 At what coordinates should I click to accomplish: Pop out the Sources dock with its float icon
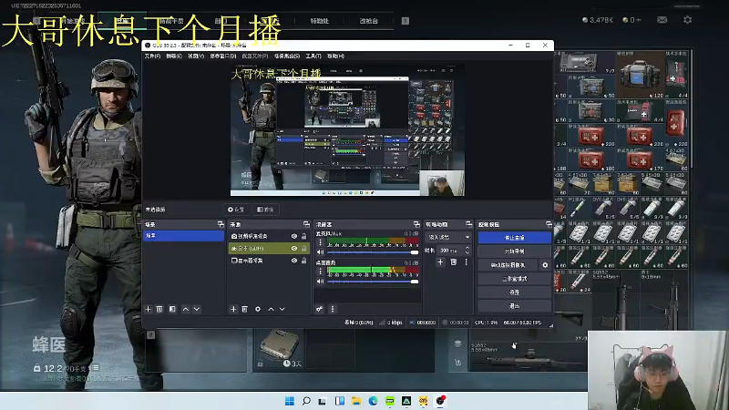tap(306, 224)
